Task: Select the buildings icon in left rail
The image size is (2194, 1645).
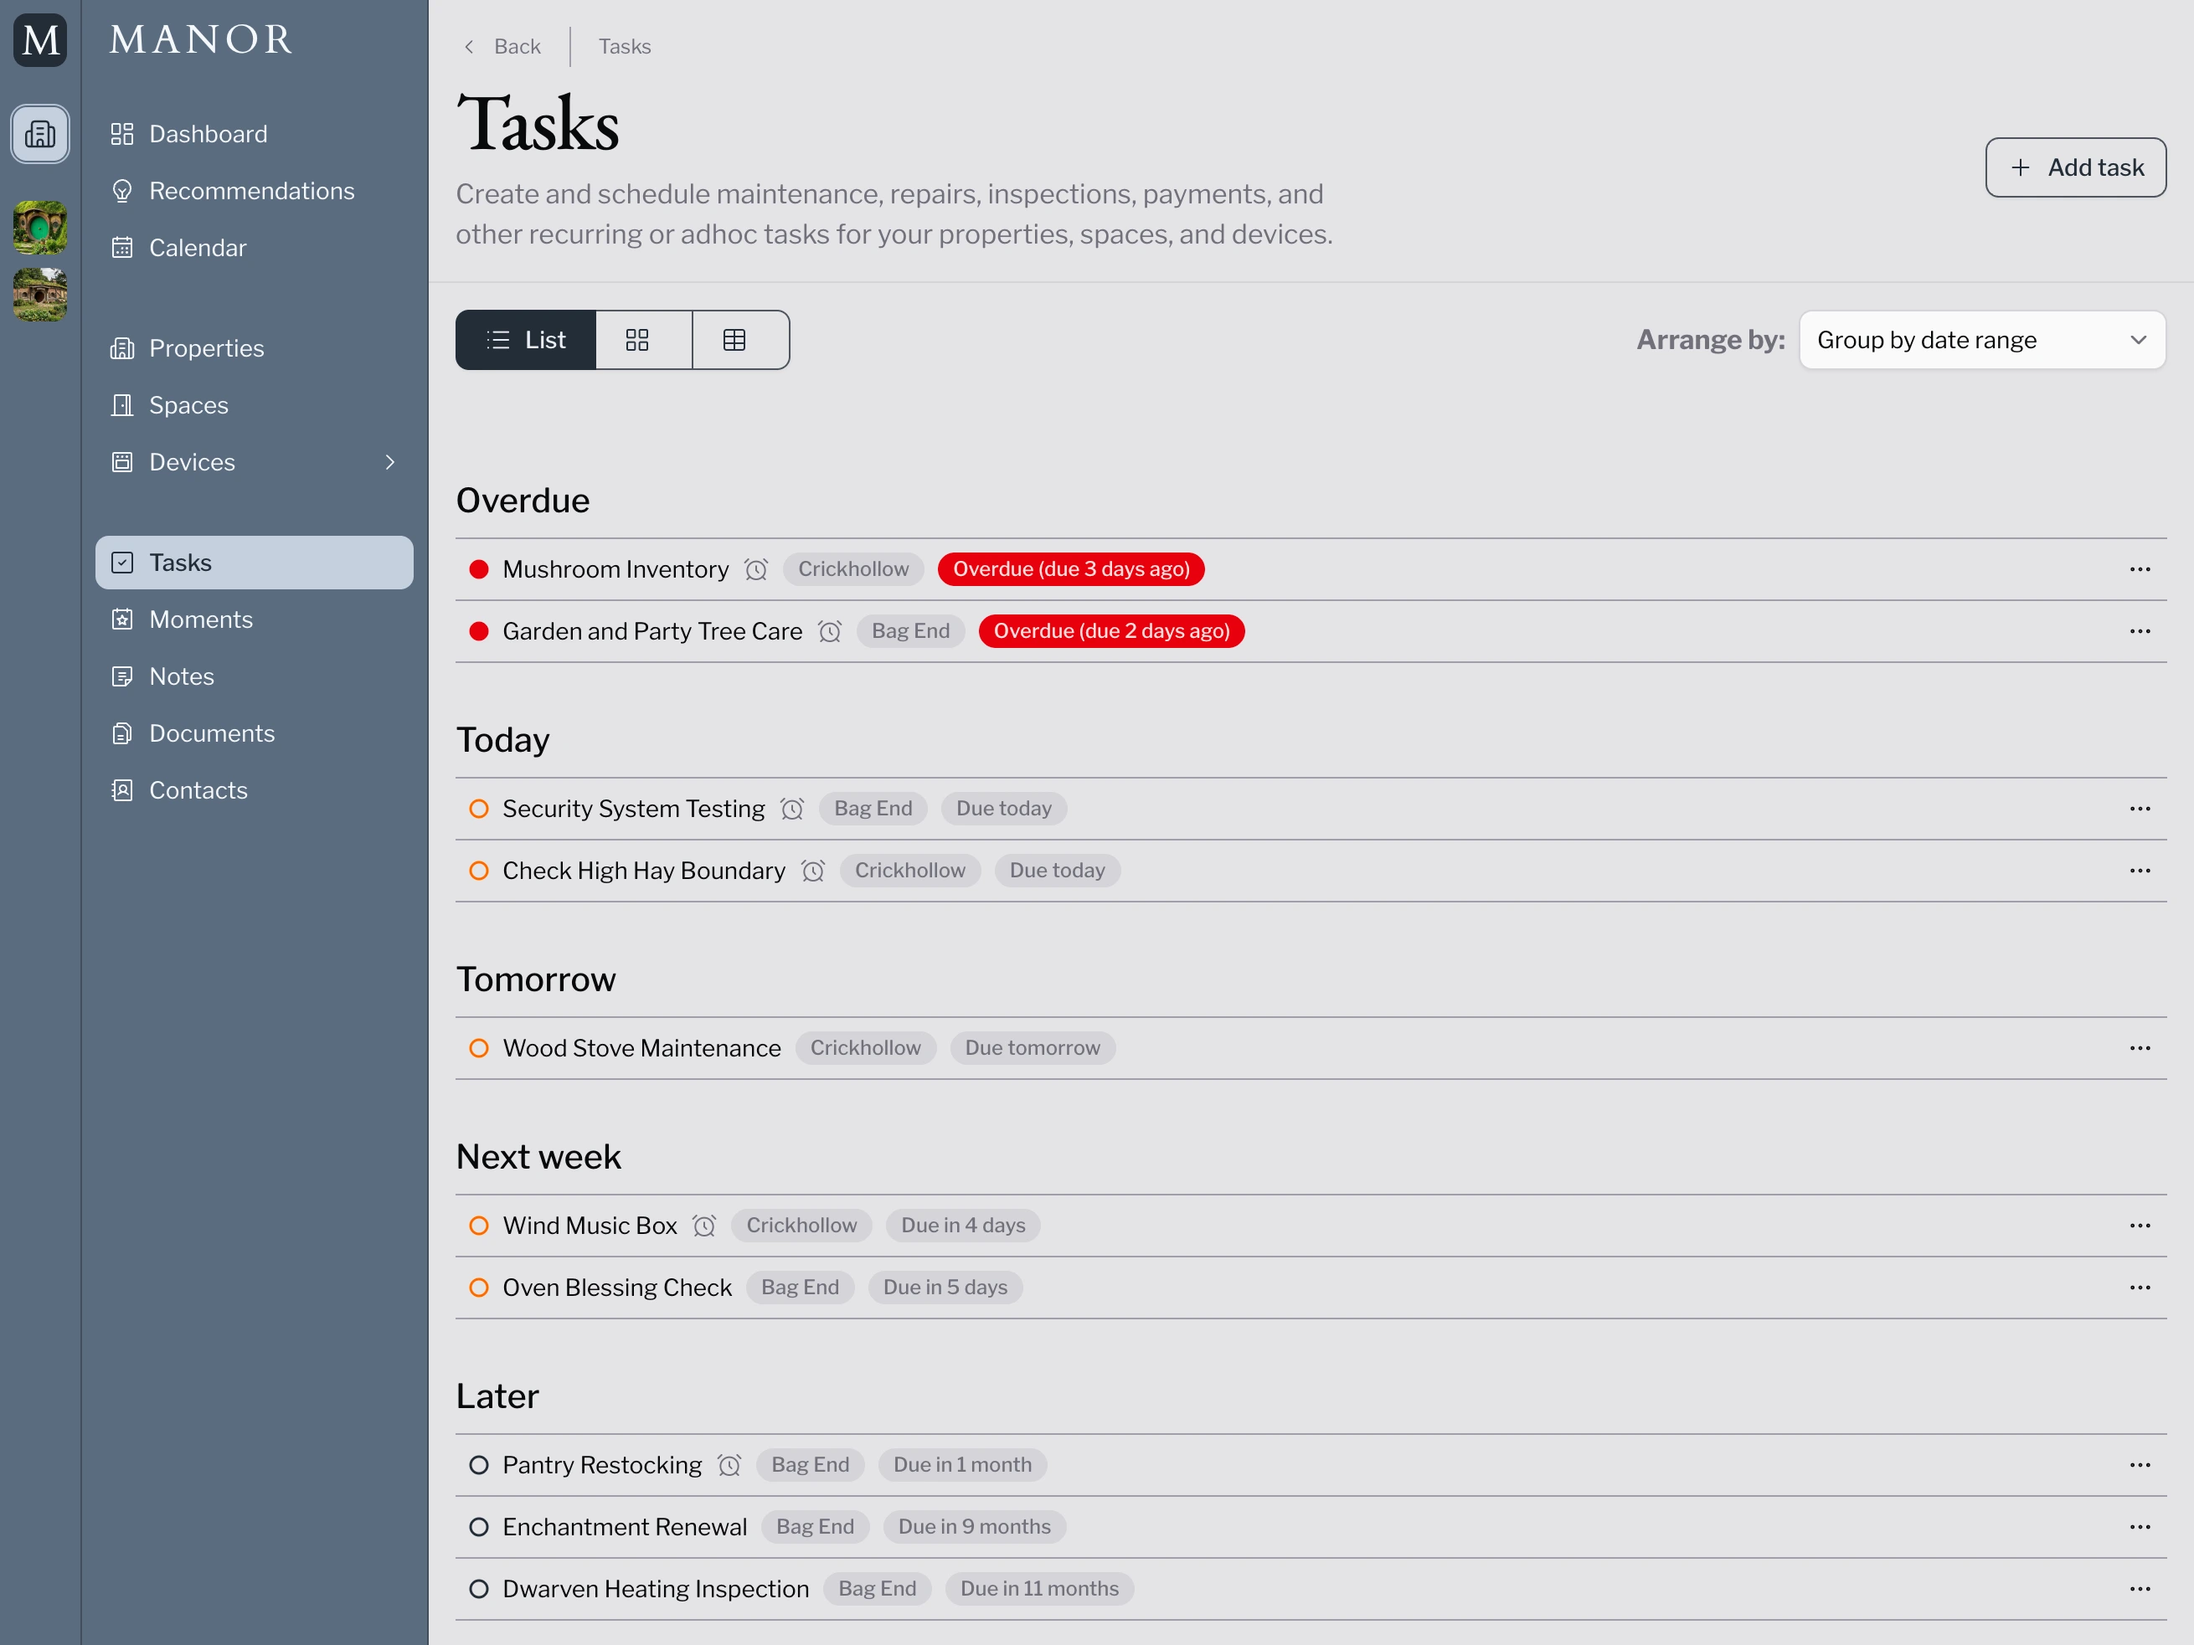Action: point(39,134)
